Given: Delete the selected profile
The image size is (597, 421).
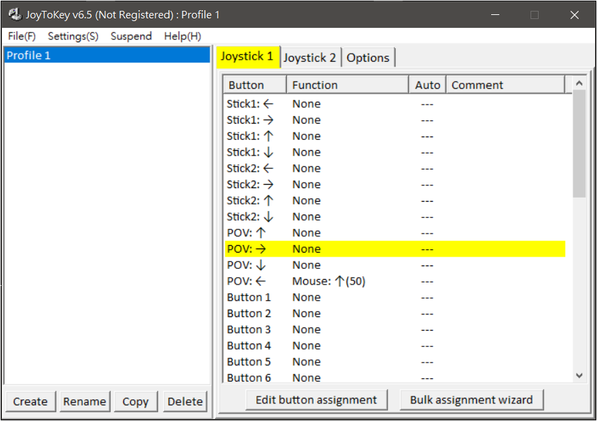Looking at the screenshot, I should point(185,401).
